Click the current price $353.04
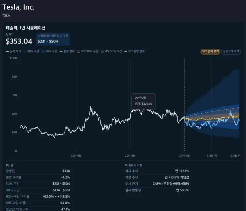This screenshot has width=246, height=211. (x=19, y=41)
